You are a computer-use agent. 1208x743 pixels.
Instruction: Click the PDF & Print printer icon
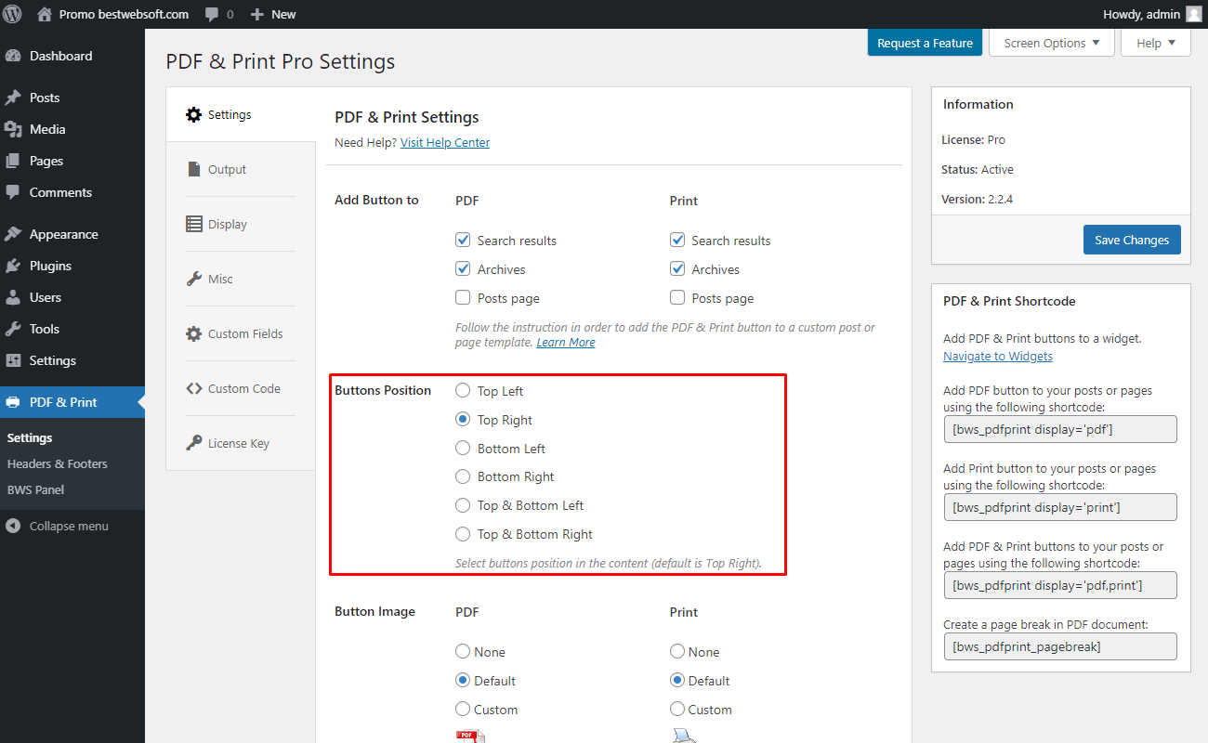click(13, 402)
